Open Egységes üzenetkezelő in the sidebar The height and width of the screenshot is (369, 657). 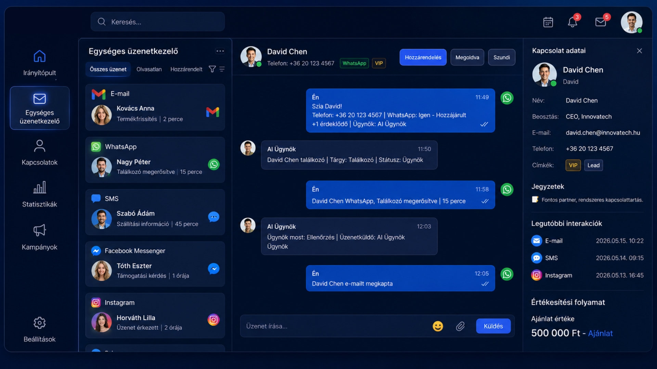pyautogui.click(x=40, y=108)
